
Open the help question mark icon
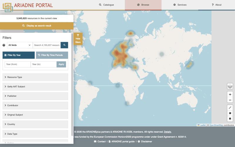click(4, 45)
